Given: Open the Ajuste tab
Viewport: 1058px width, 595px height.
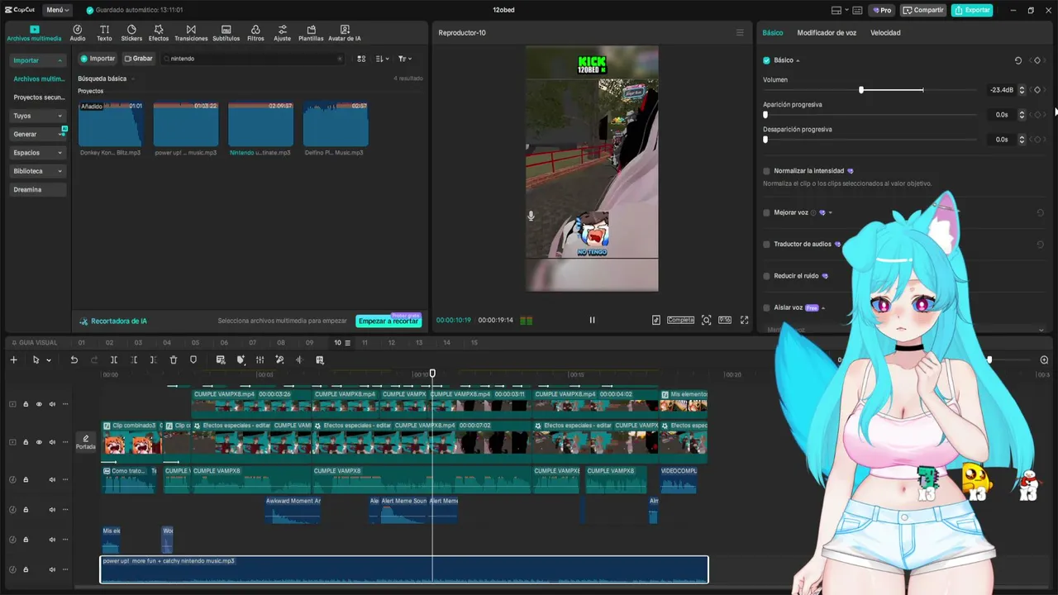Looking at the screenshot, I should click(x=283, y=33).
